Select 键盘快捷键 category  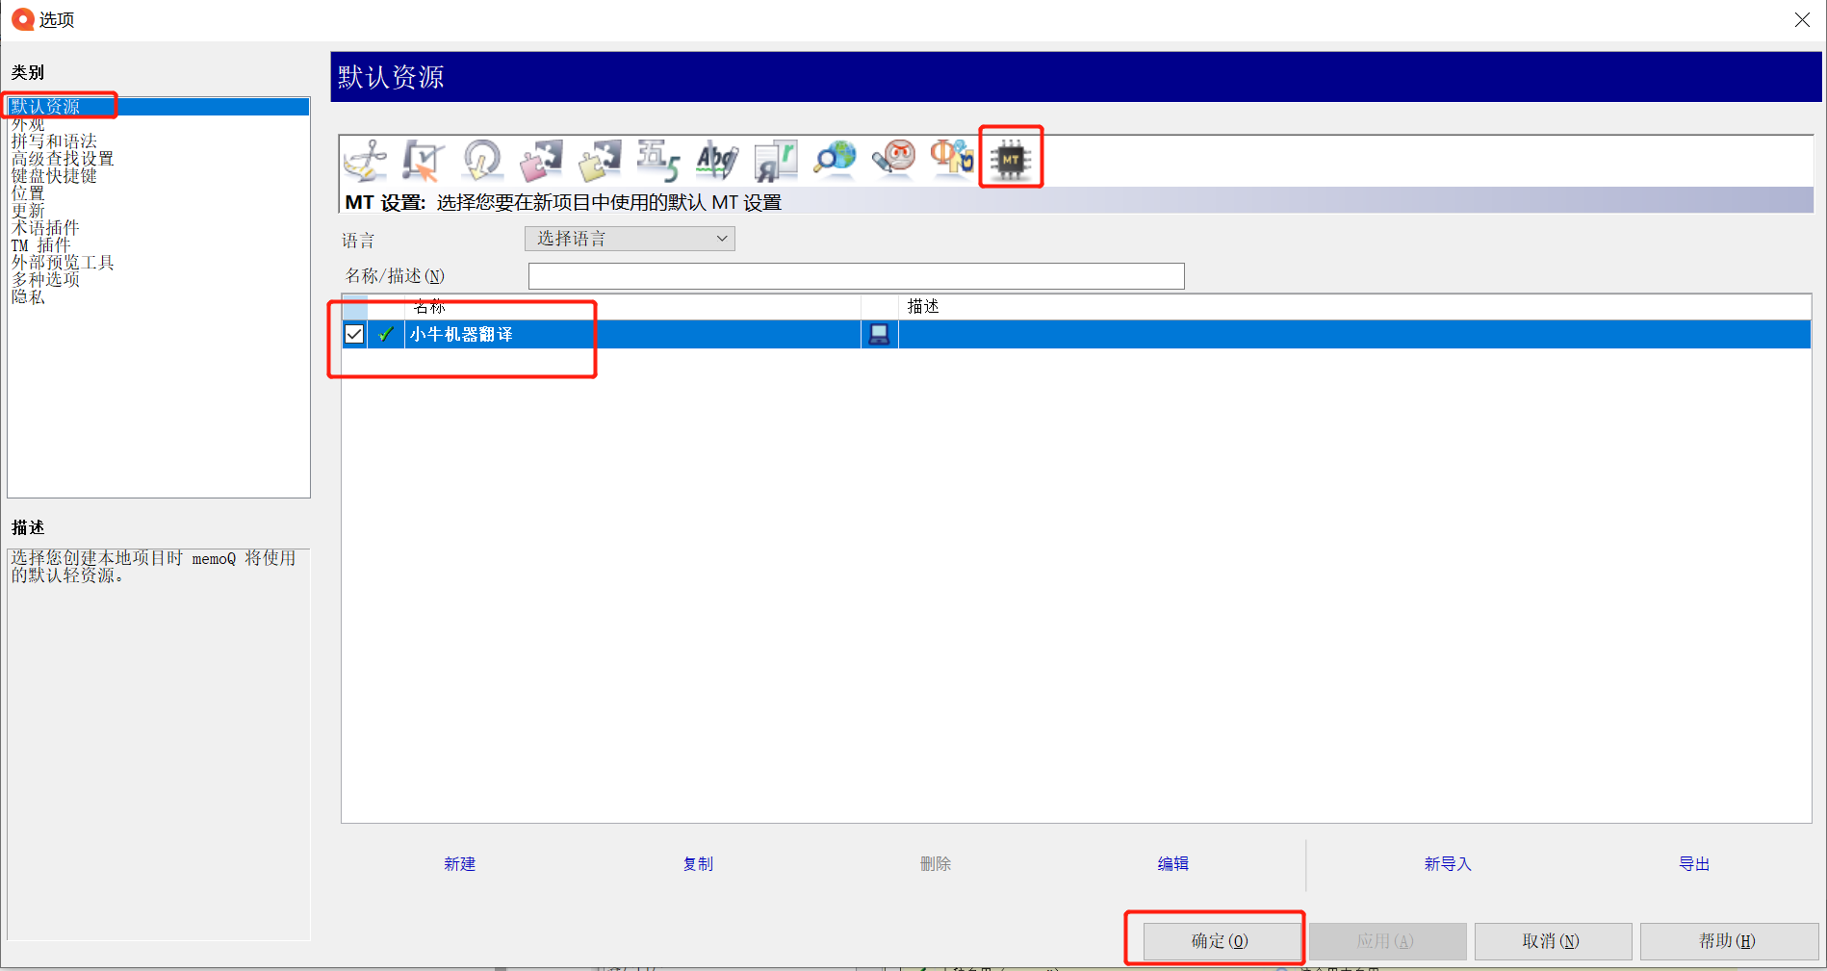point(54,176)
